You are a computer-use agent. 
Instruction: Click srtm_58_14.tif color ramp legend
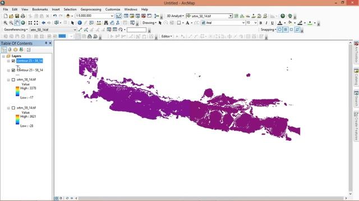(x=17, y=91)
